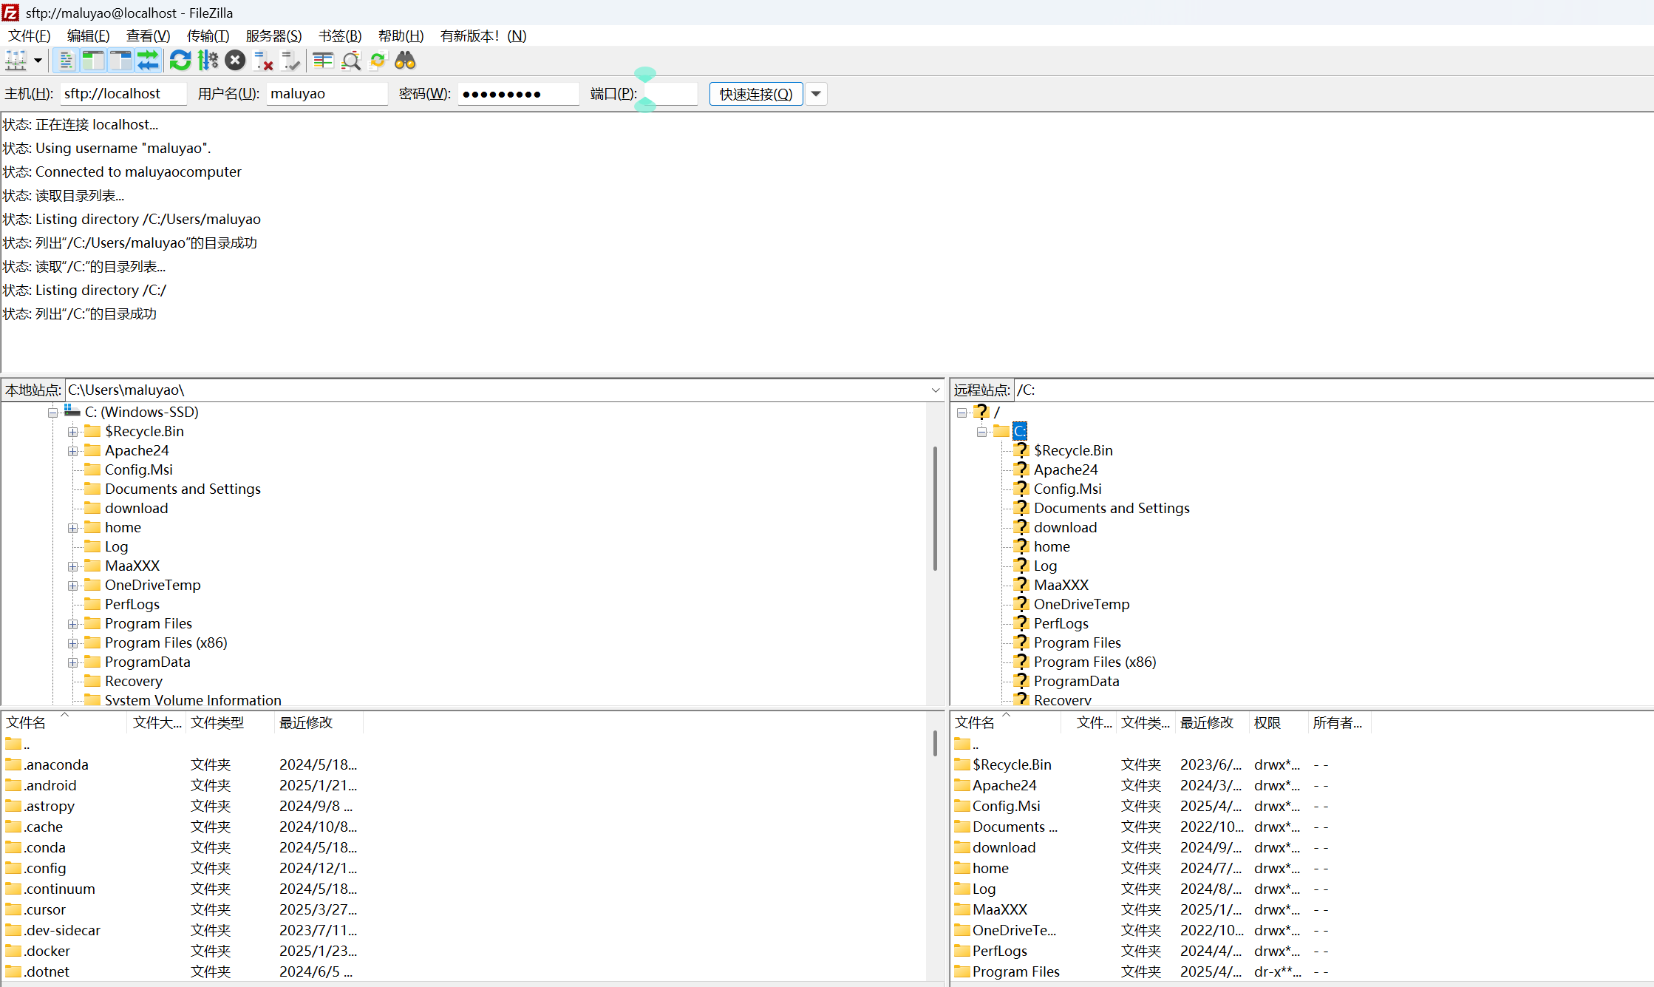Collapse the local C: (Windows-SSD) tree node

pos(52,413)
